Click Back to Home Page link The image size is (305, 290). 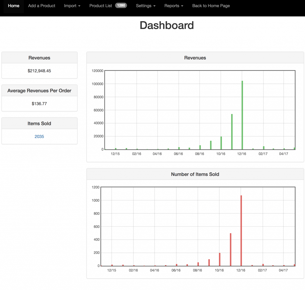(211, 6)
